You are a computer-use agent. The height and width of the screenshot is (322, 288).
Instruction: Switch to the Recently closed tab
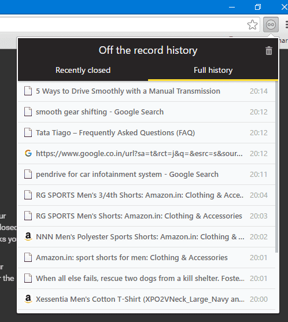tap(83, 70)
